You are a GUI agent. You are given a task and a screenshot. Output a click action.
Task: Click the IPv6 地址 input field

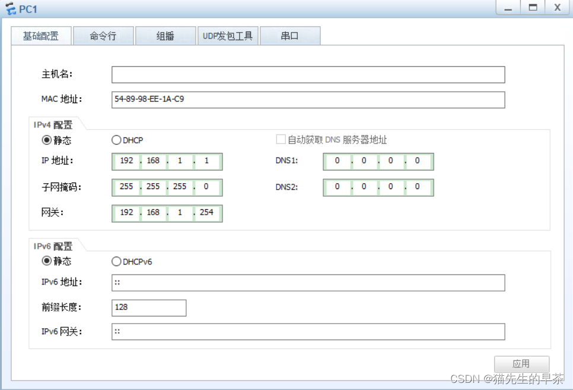308,283
